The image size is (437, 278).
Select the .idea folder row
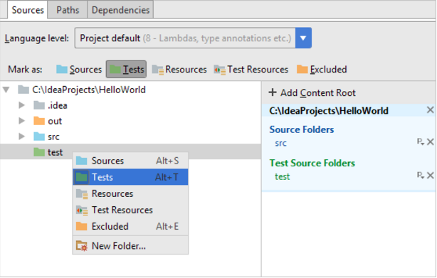tap(130, 105)
